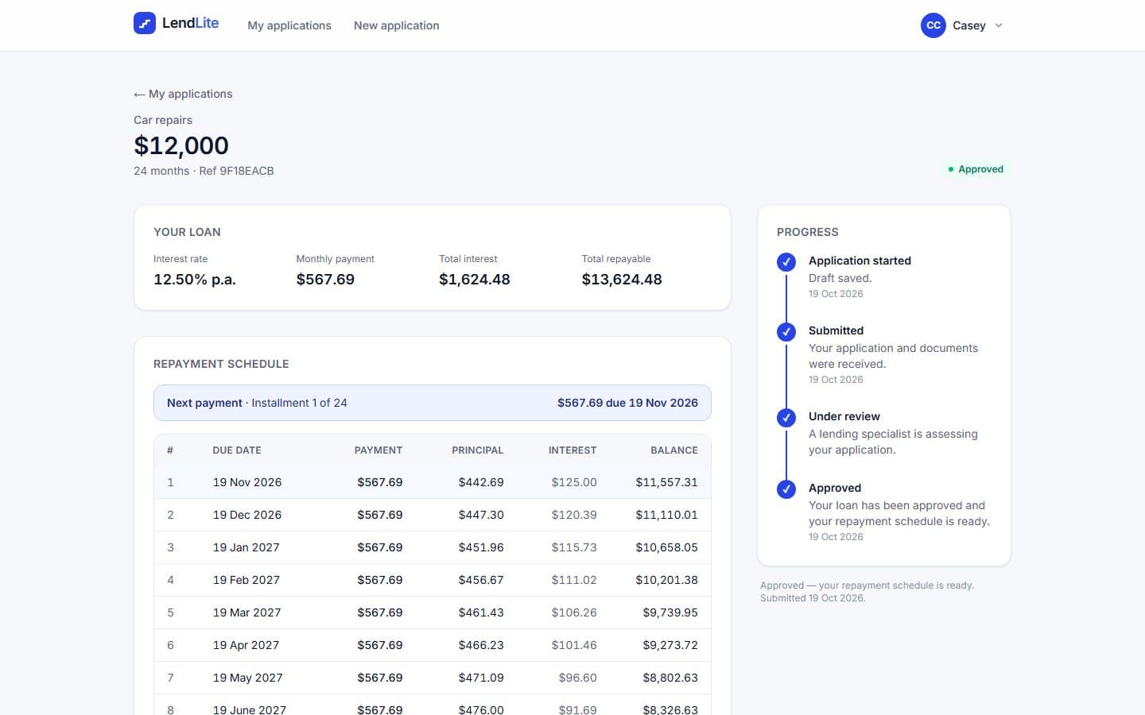Click the 12.50% p.a. interest rate value
Image resolution: width=1145 pixels, height=715 pixels.
tap(195, 280)
